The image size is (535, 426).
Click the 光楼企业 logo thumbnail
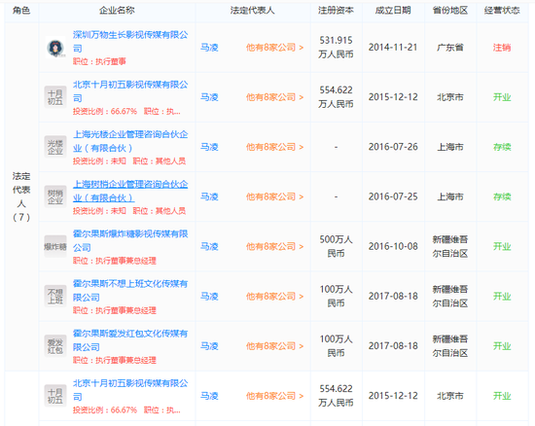(x=55, y=147)
